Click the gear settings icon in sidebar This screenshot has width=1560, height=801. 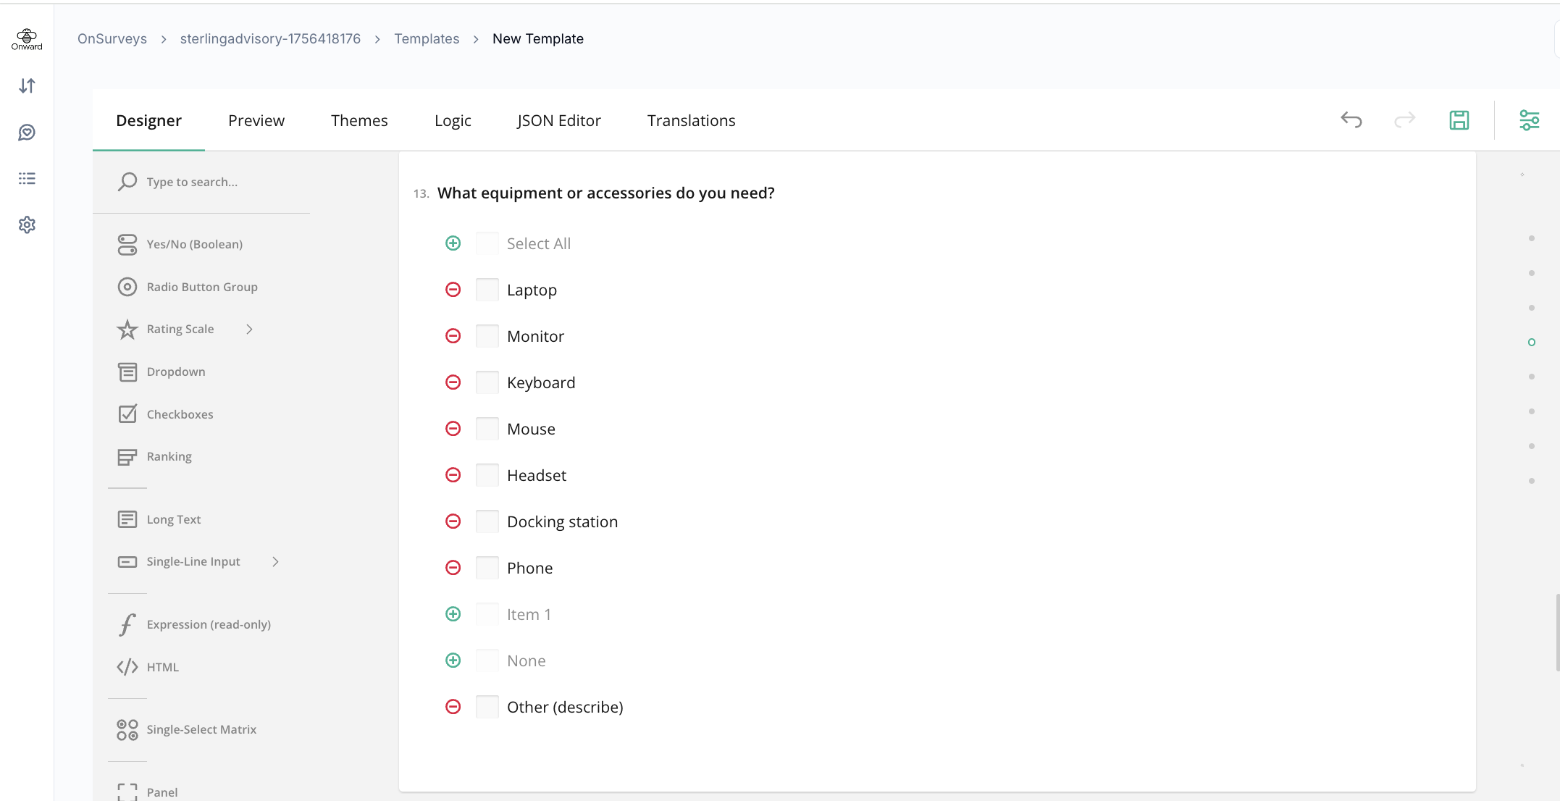(27, 225)
